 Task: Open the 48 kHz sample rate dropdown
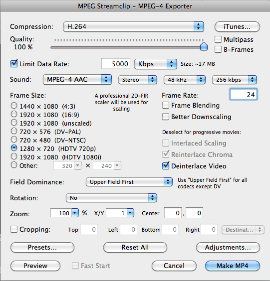185,80
